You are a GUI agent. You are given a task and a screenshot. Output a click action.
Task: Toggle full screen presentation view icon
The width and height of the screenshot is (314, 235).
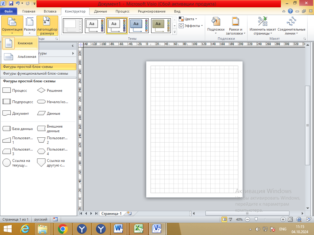[231, 219]
